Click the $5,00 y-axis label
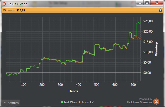Viewport: 165px width, 107px height. (x=147, y=63)
